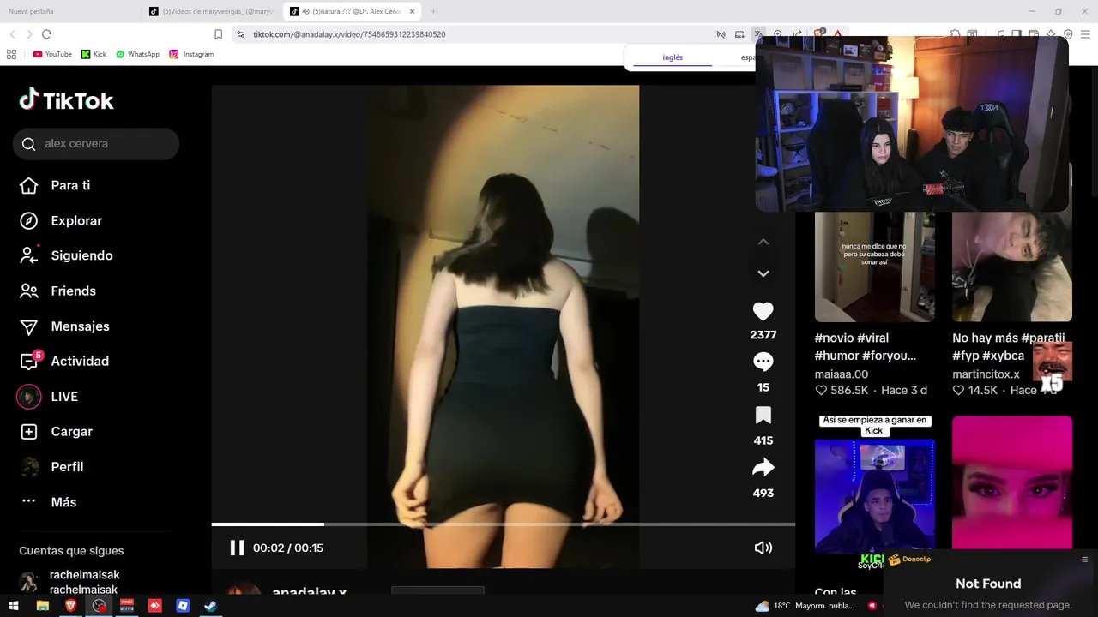Open maiaaa.00 username link
The height and width of the screenshot is (617, 1098).
(841, 374)
